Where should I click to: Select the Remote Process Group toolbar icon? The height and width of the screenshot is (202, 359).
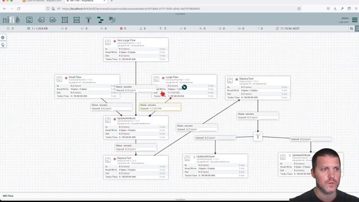[76, 20]
